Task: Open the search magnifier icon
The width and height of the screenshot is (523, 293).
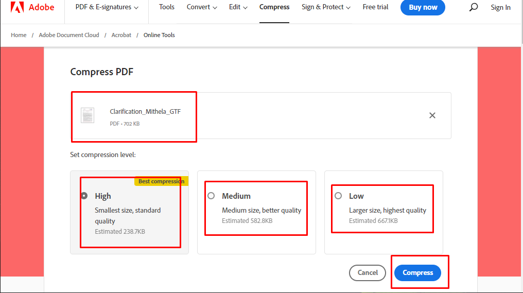Action: pos(473,7)
